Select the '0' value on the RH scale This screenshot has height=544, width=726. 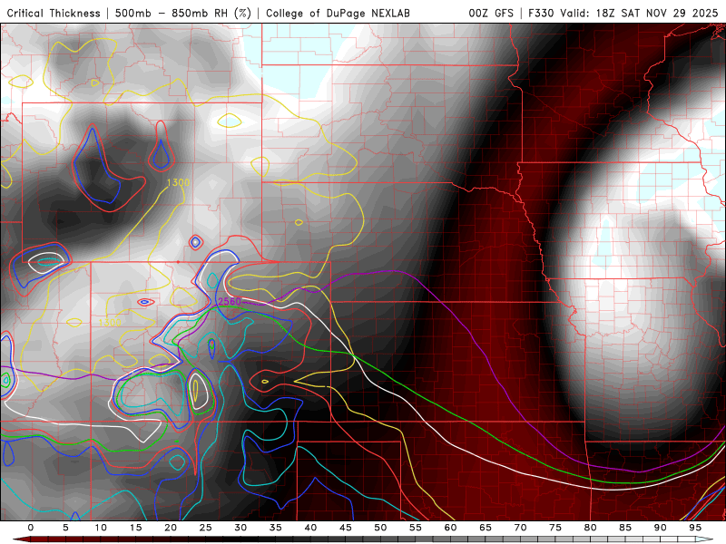pos(31,528)
